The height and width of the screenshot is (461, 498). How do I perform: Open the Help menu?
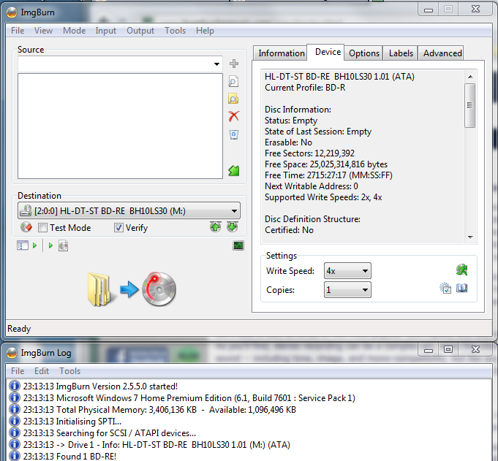click(205, 31)
